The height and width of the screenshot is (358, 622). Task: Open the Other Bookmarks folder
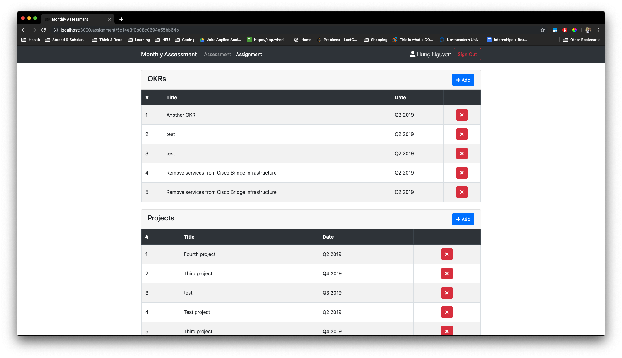581,40
